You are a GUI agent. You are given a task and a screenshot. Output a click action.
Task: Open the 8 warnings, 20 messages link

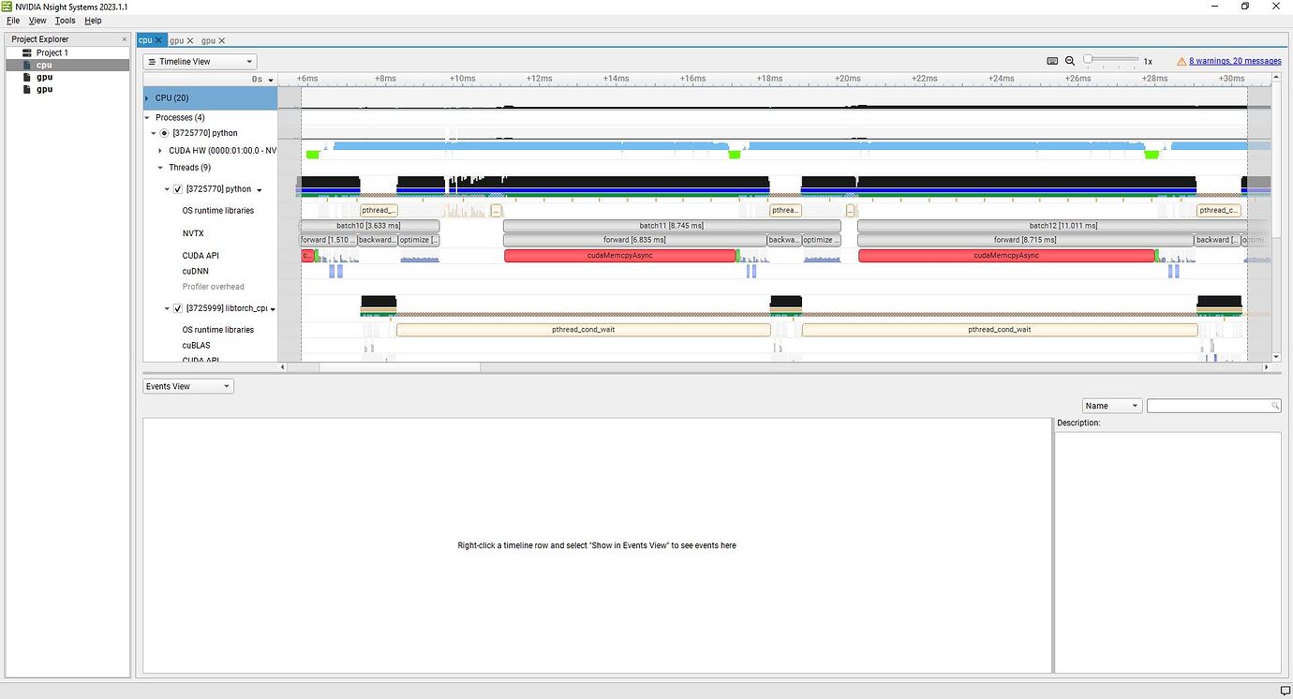[1235, 61]
